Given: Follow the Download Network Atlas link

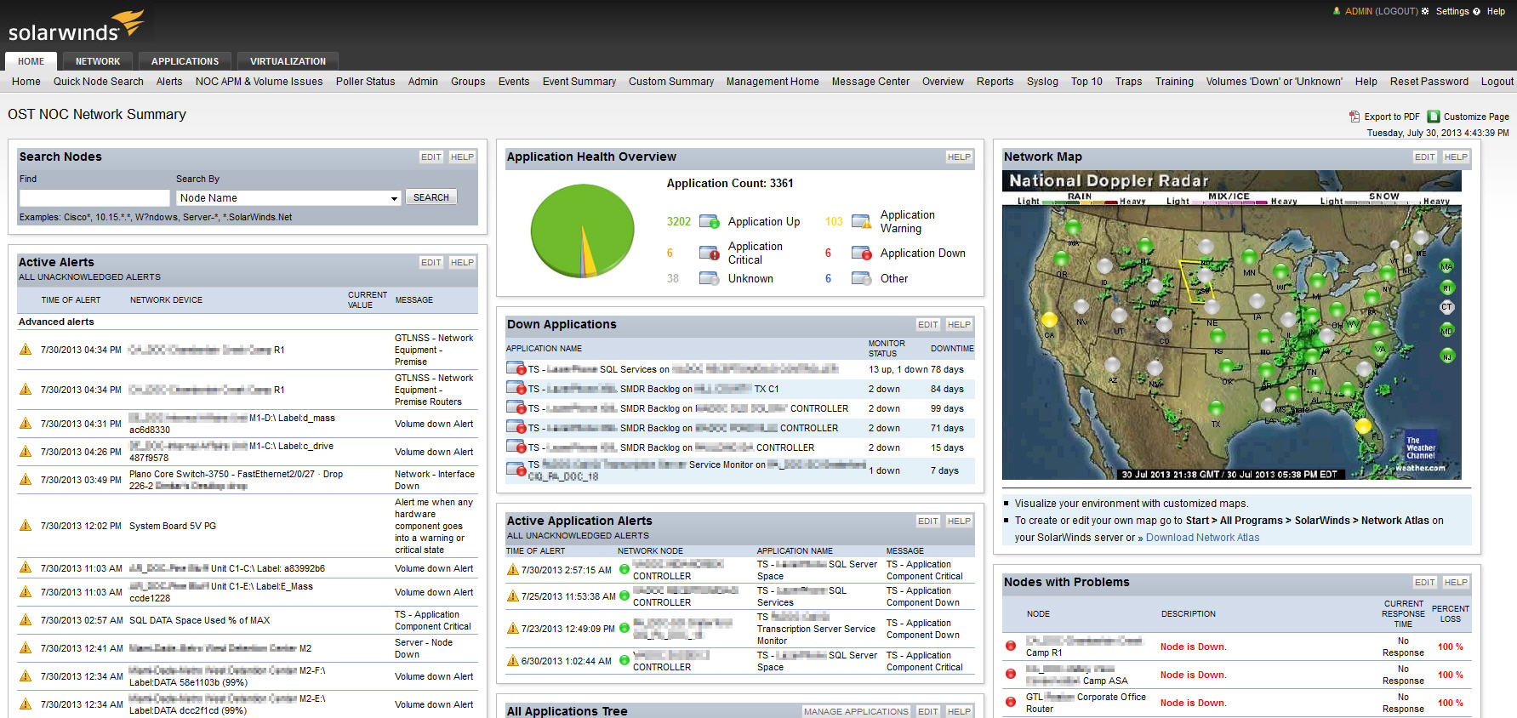Looking at the screenshot, I should [x=1202, y=538].
